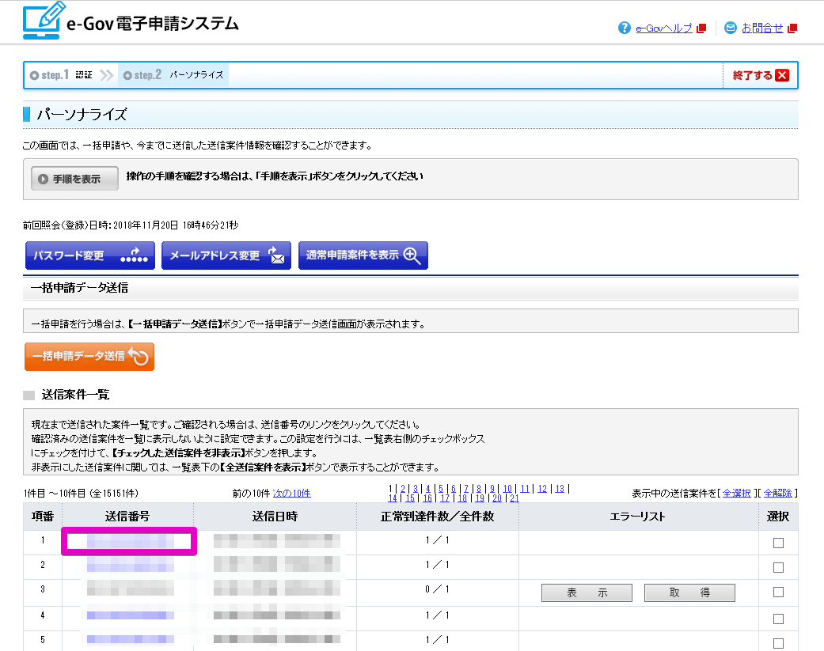The image size is (824, 651).
Task: Click the 送信日時 column header
Action: [275, 517]
